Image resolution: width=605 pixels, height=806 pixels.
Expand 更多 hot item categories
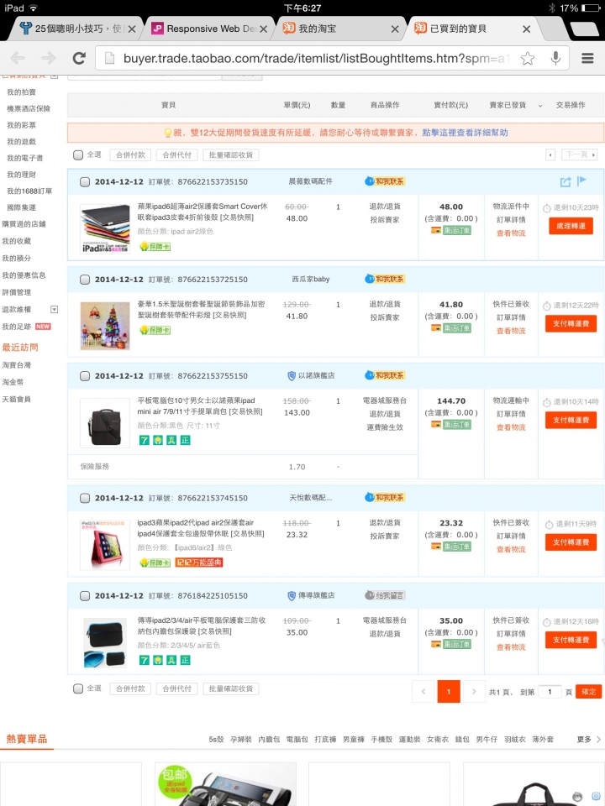[588, 739]
